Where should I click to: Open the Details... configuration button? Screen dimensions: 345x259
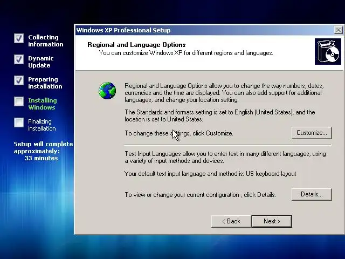312,194
